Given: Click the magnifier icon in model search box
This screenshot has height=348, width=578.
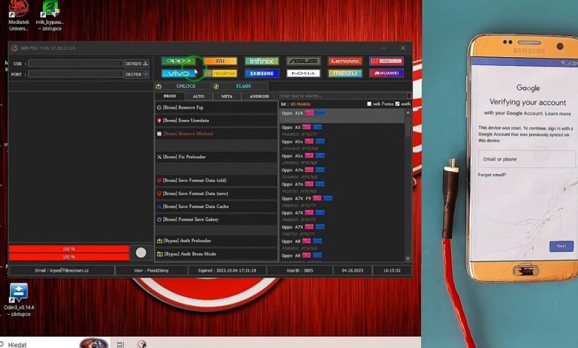Looking at the screenshot, I should click(409, 96).
